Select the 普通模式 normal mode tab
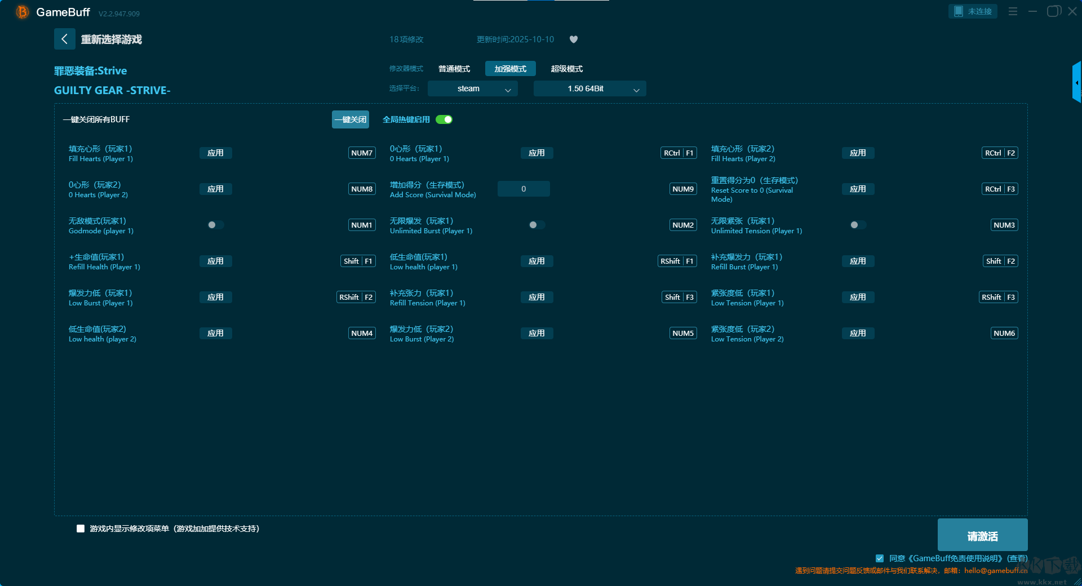The image size is (1082, 586). [454, 69]
